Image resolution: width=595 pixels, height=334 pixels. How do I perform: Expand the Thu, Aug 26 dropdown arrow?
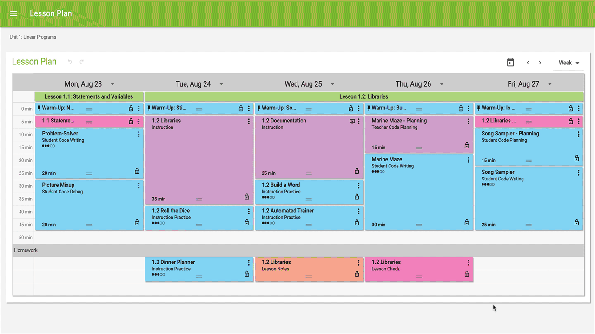pyautogui.click(x=442, y=84)
